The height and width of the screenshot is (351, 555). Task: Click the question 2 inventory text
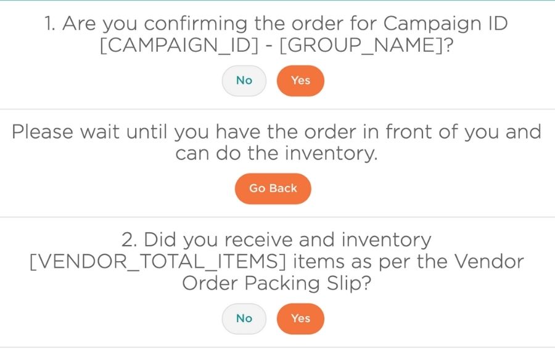pyautogui.click(x=276, y=240)
